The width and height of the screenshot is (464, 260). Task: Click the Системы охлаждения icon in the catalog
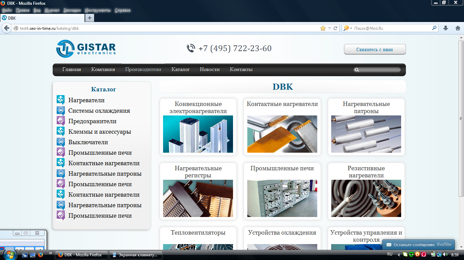click(x=61, y=110)
